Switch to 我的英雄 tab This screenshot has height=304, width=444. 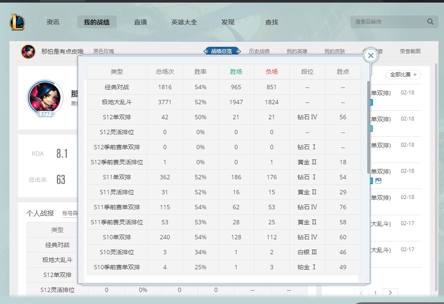pyautogui.click(x=297, y=51)
